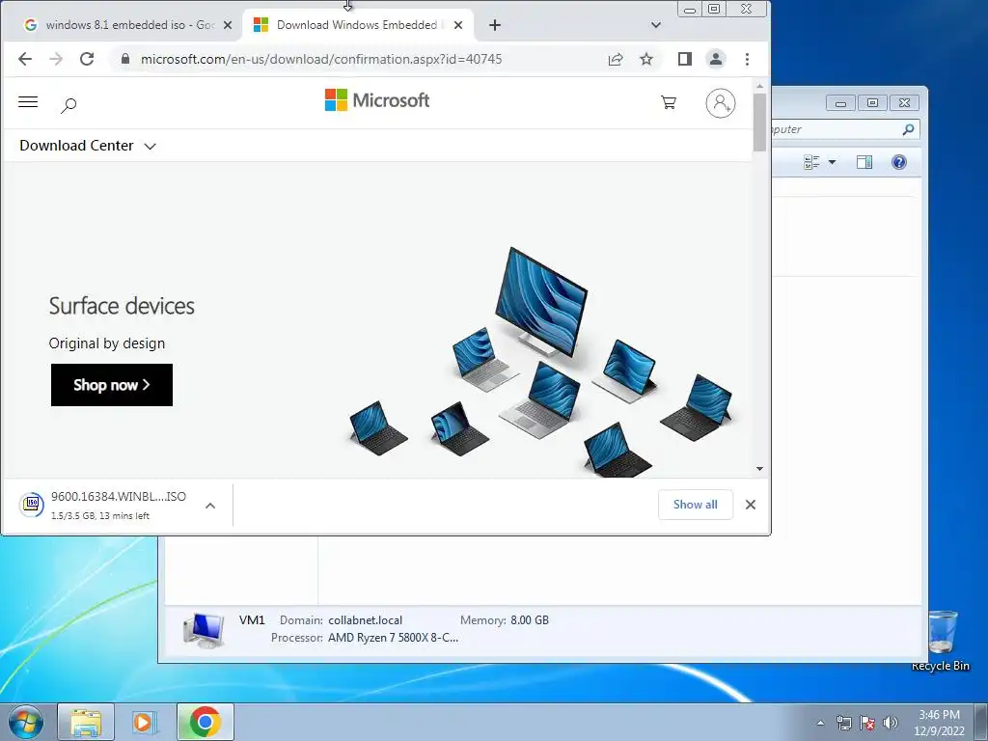Open view options dropdown arrow in Explorer
Viewport: 988px width, 741px height.
832,162
